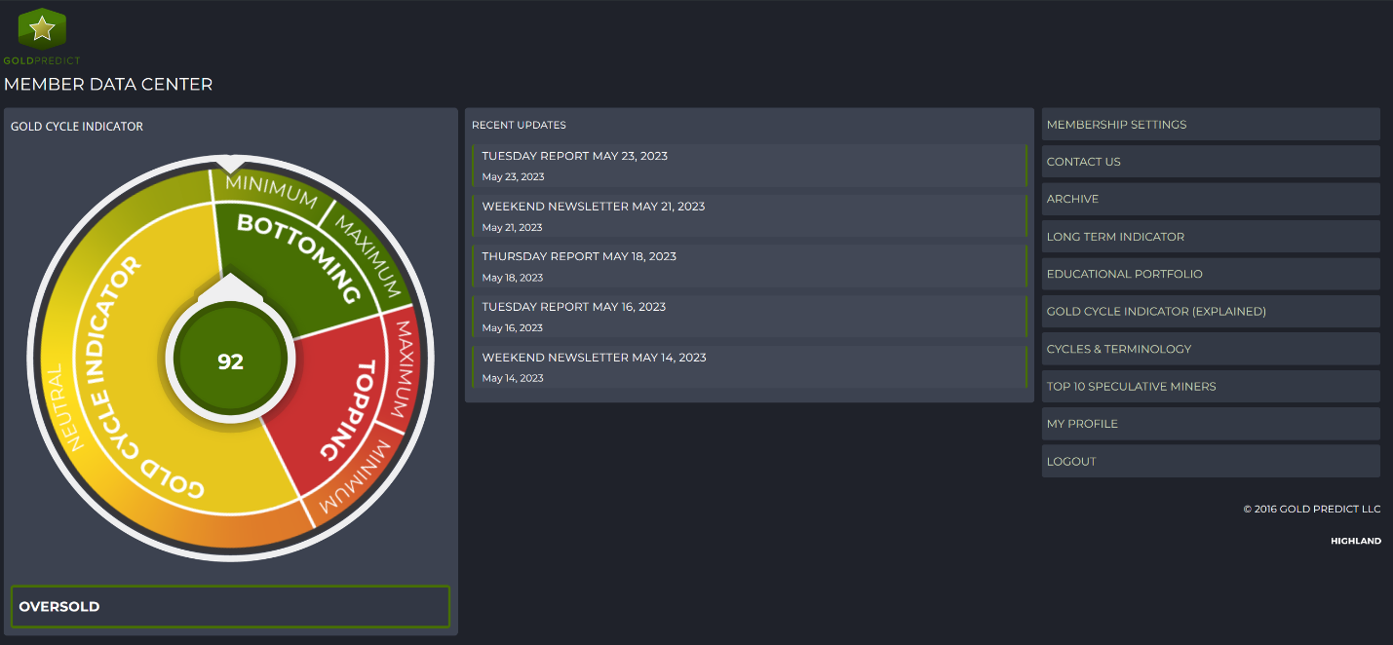Open Weekend Newsletter May 21, 2023

pos(593,207)
